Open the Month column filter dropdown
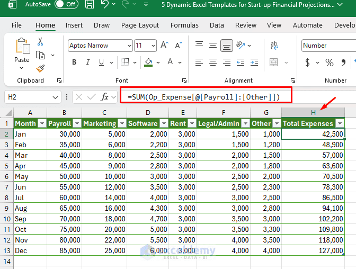 [42, 123]
